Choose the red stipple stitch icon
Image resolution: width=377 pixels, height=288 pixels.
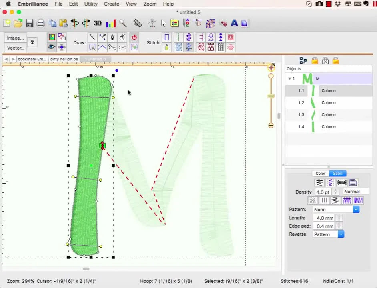[x=201, y=47]
